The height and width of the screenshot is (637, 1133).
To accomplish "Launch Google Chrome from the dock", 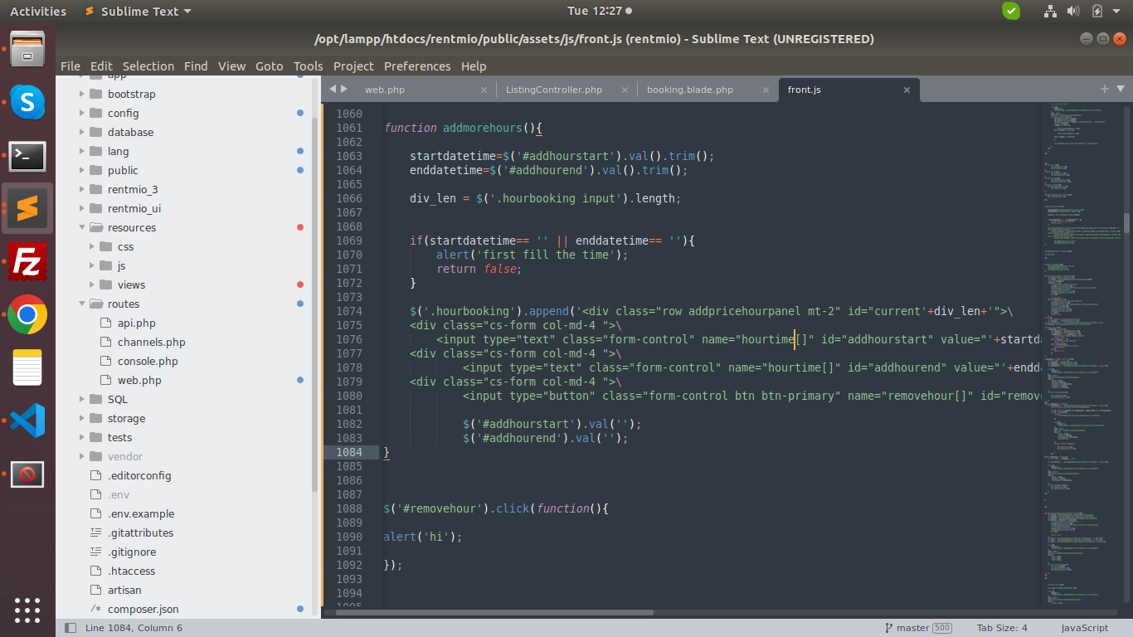I will [x=27, y=314].
